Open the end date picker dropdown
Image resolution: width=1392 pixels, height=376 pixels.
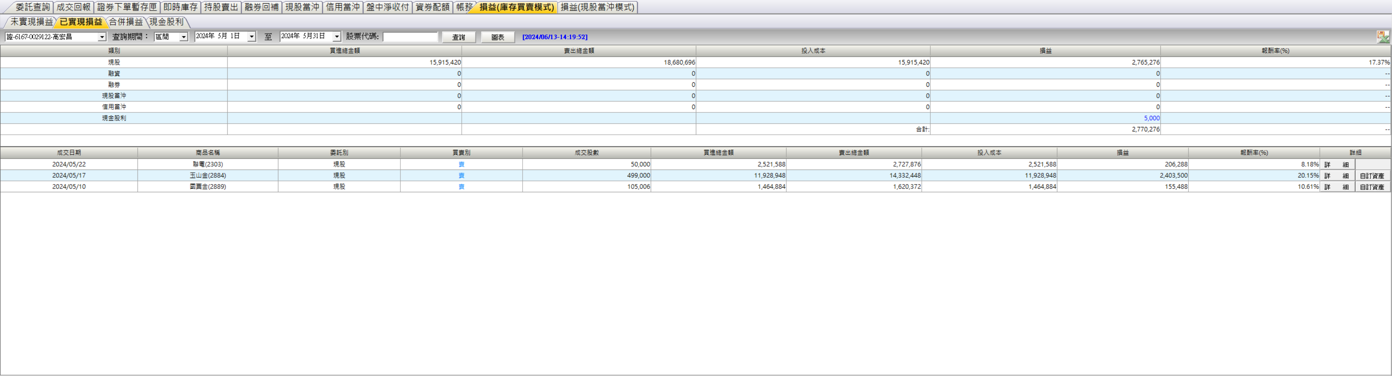pos(337,37)
